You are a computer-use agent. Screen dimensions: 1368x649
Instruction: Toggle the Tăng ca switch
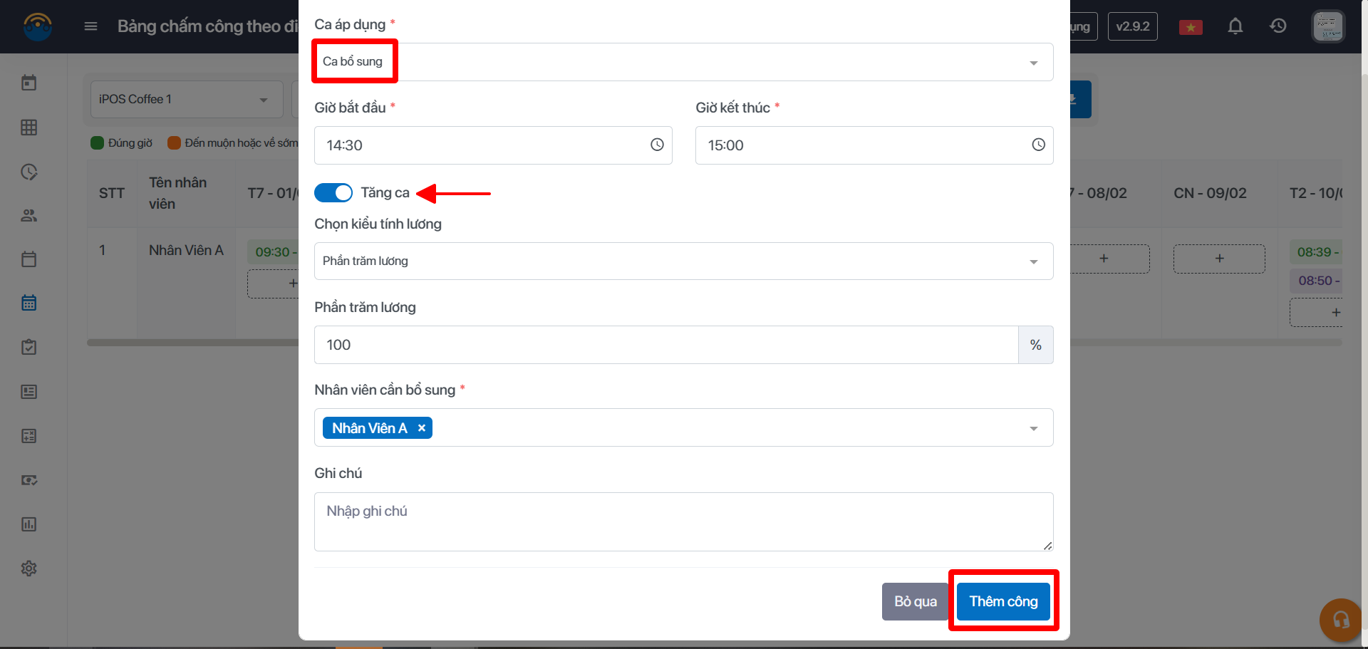333,193
